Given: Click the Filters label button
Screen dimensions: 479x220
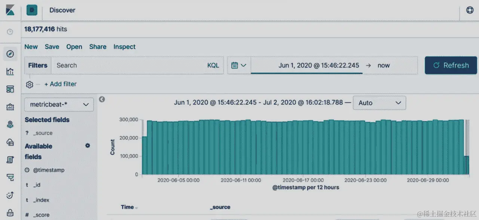Looking at the screenshot, I should 38,65.
